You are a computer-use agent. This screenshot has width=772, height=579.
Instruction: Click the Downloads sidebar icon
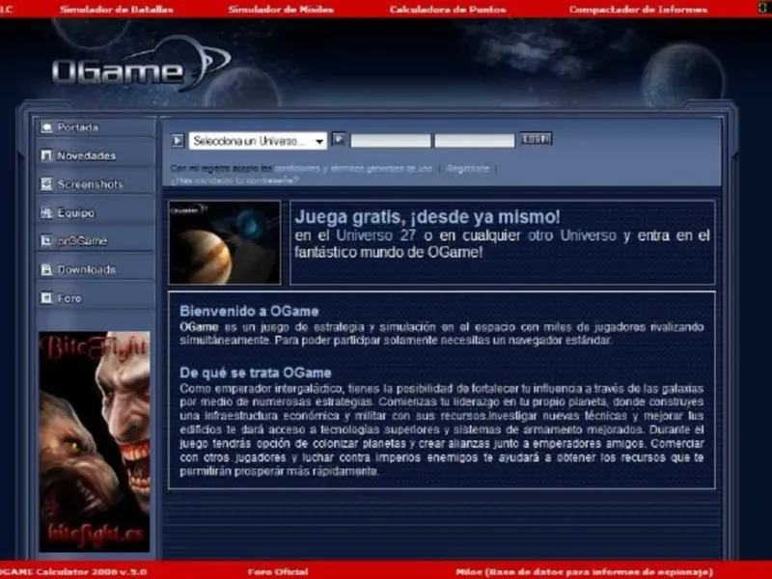[x=46, y=269]
